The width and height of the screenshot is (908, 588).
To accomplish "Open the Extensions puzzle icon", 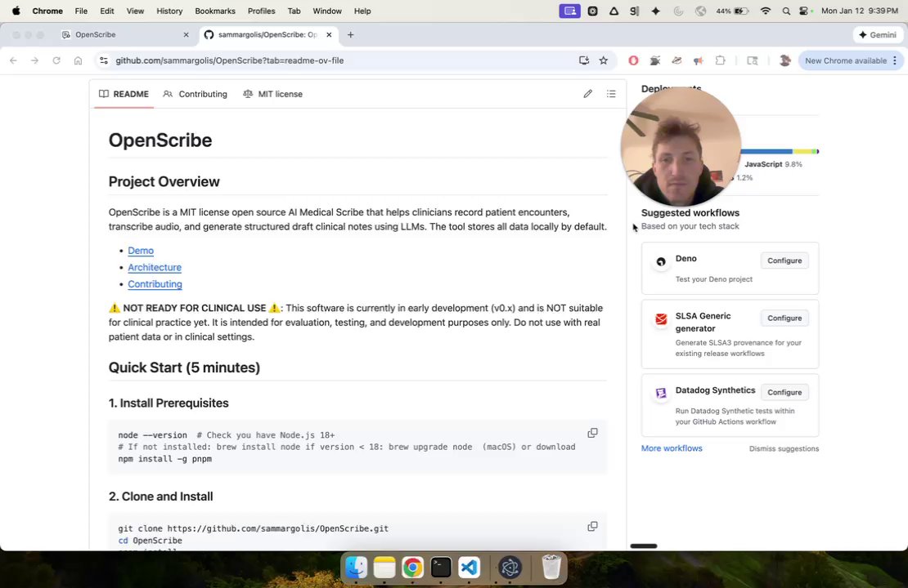I will coord(721,60).
